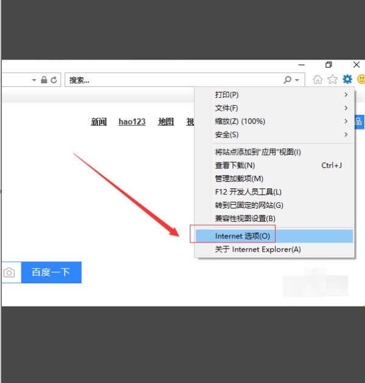Close the Internet Explorer window

[356, 64]
